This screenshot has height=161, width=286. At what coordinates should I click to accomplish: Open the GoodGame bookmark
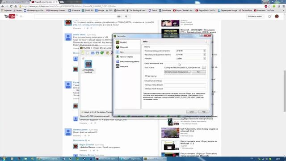pos(165,10)
